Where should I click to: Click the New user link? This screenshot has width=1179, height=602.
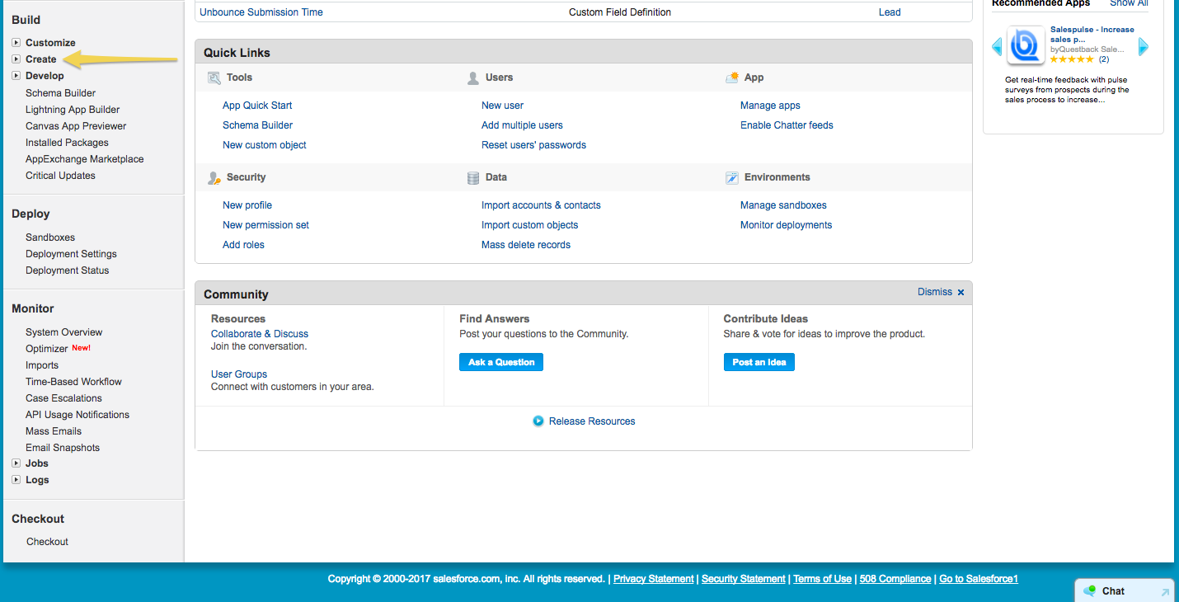(x=502, y=106)
